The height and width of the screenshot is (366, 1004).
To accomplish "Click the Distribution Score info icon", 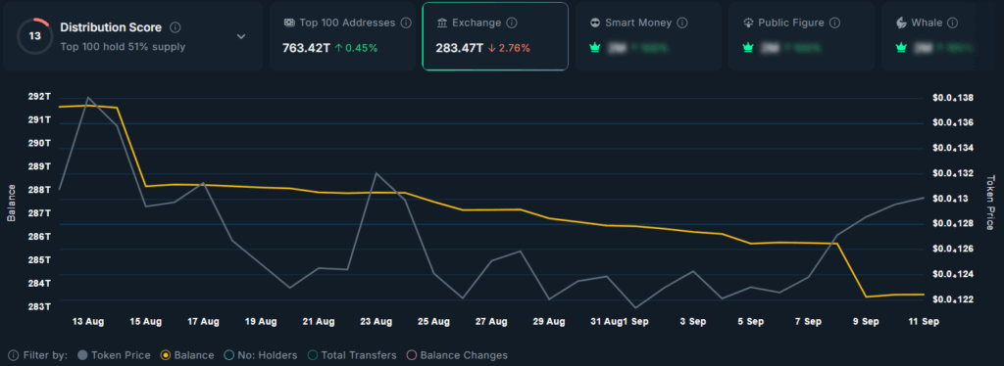I will pos(176,28).
